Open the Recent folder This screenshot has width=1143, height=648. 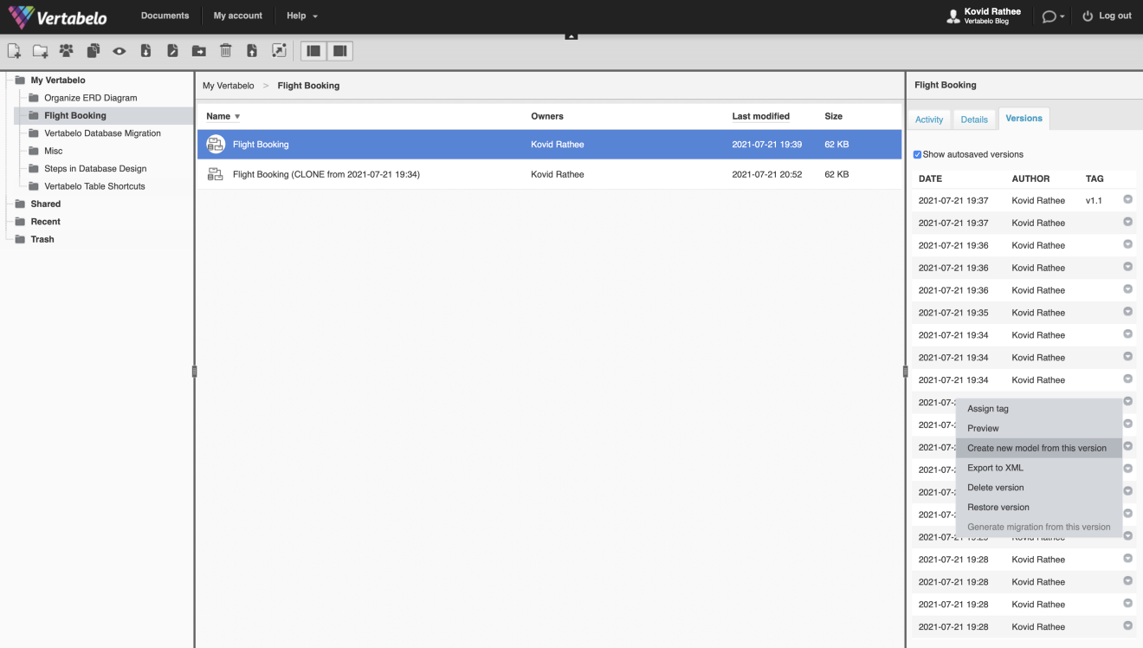coord(45,222)
